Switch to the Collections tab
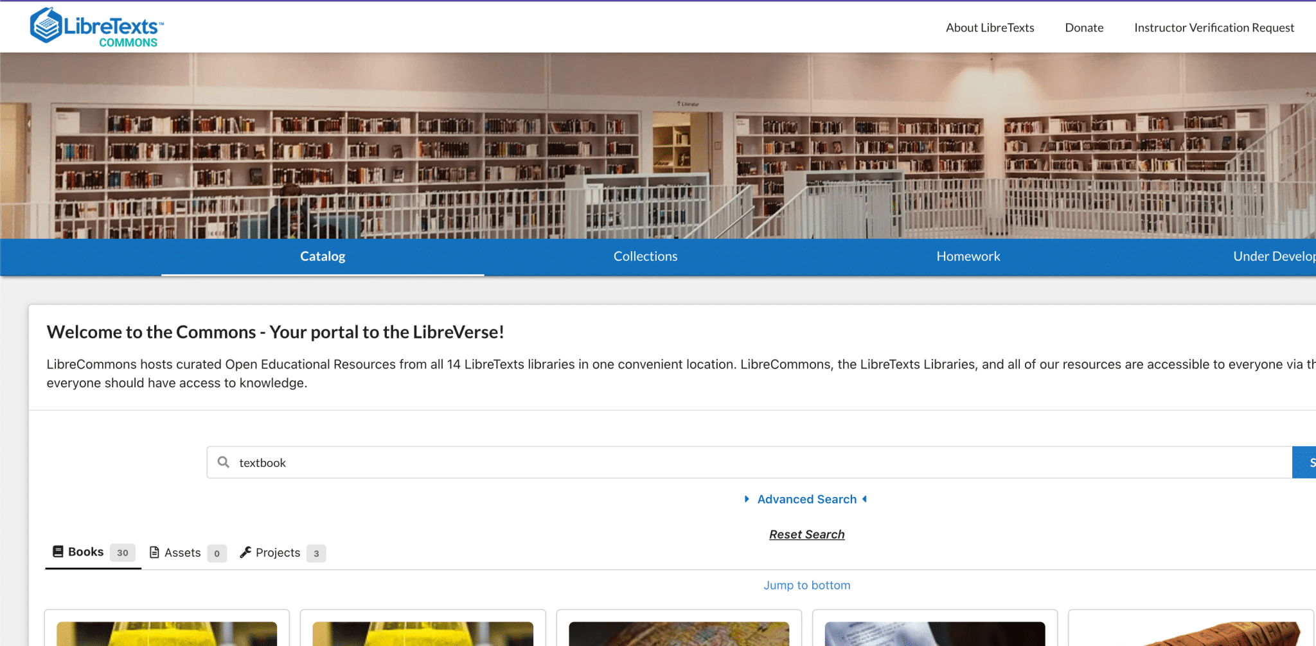1316x646 pixels. [645, 256]
